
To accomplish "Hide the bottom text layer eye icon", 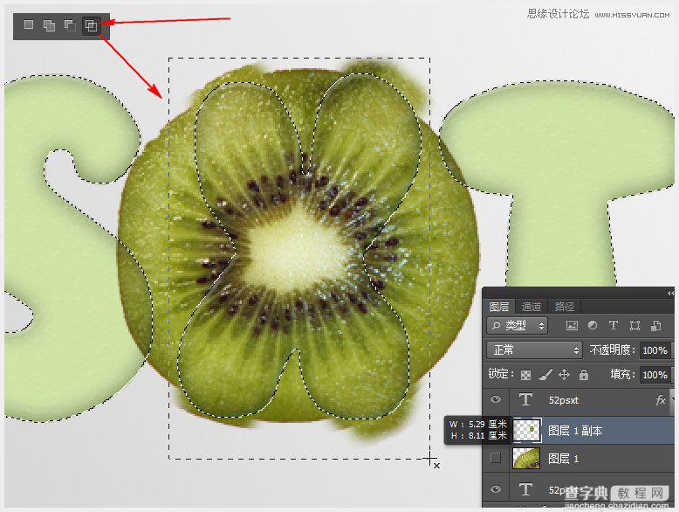I will (496, 489).
